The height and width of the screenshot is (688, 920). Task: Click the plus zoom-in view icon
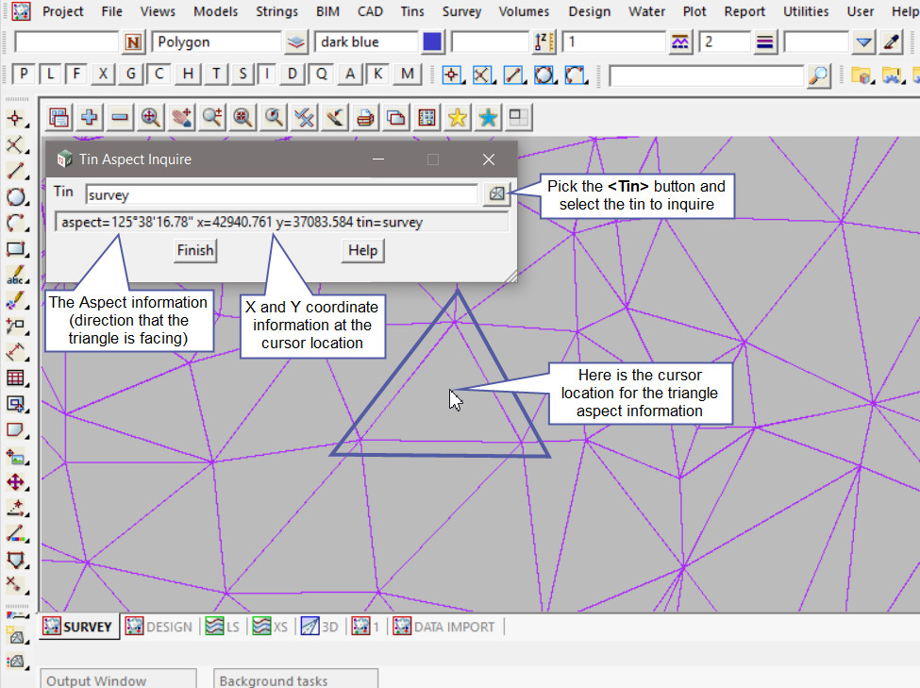(x=90, y=117)
